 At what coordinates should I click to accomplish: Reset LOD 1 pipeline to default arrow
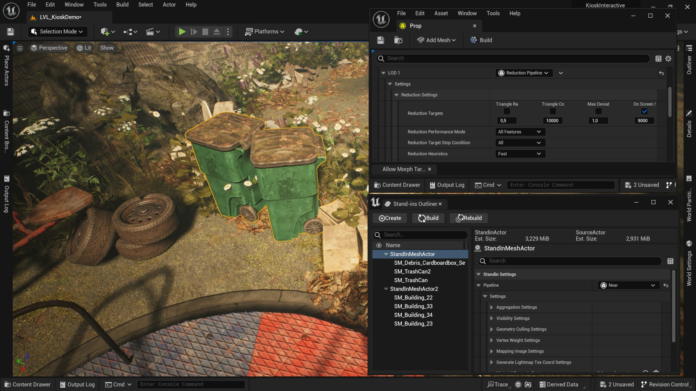[661, 73]
